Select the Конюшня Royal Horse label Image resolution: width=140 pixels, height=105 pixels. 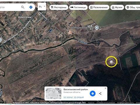point(83,28)
